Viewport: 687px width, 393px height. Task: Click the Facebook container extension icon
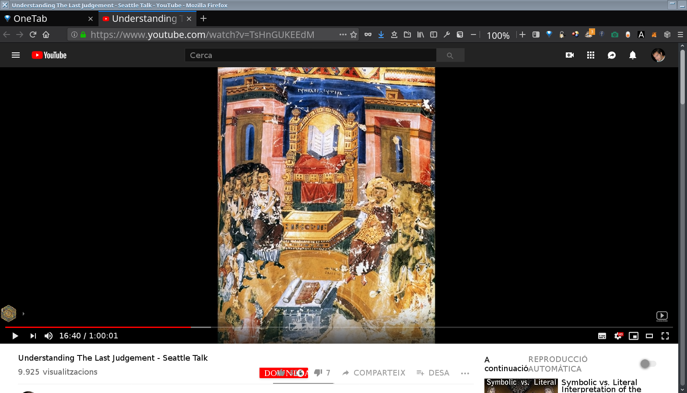602,34
